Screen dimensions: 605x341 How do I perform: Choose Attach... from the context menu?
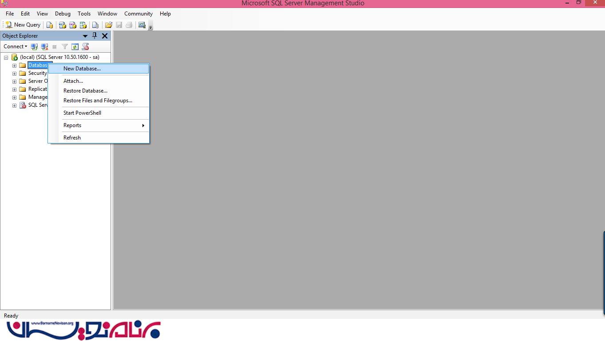99,81
